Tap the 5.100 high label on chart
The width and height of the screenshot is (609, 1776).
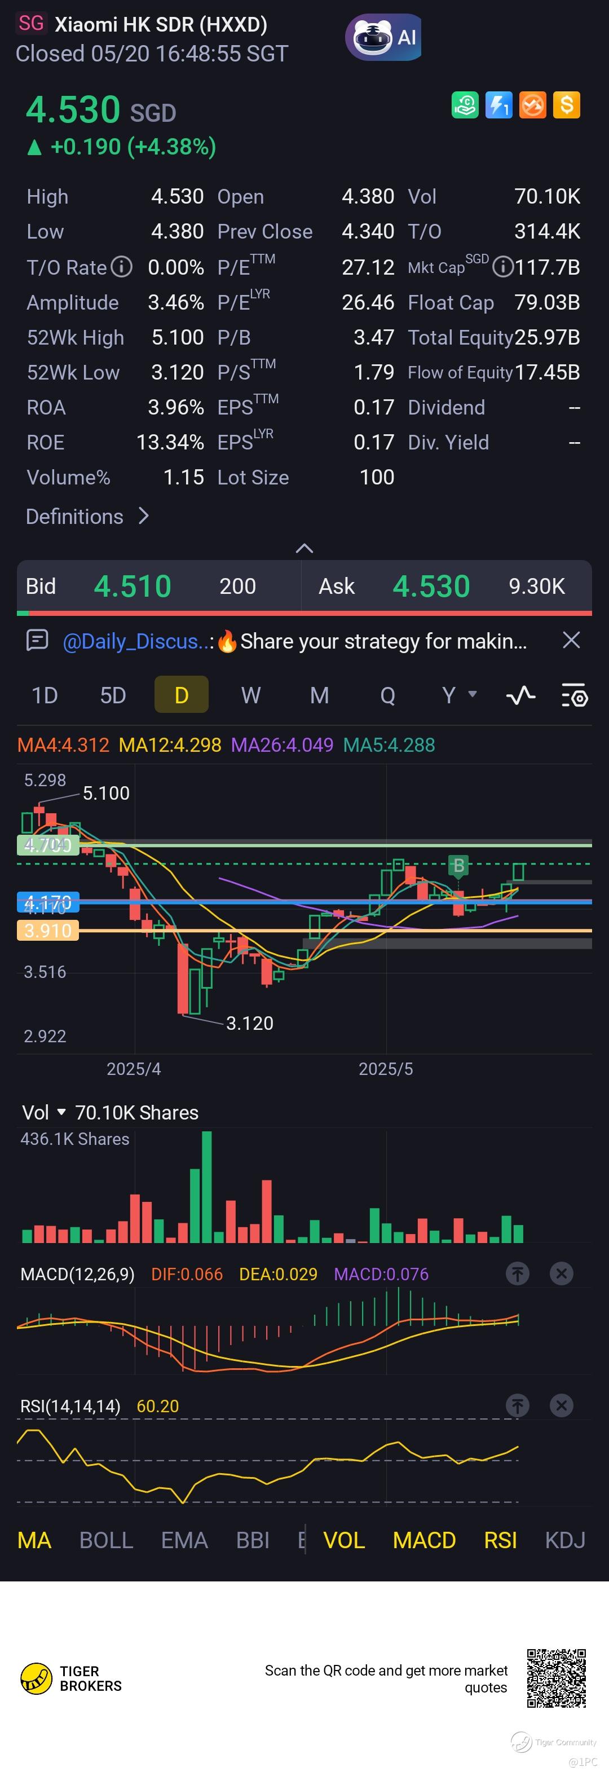[x=106, y=793]
